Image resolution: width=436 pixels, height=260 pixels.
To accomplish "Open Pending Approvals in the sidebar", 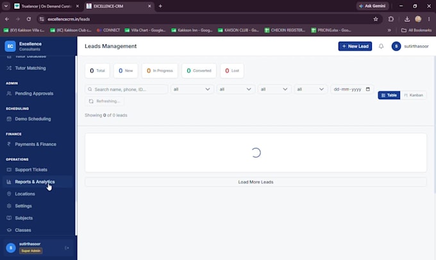I will pyautogui.click(x=38, y=93).
